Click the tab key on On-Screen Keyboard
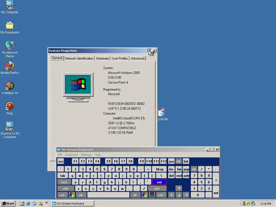Screen dimensions: 276x207 (63, 176)
